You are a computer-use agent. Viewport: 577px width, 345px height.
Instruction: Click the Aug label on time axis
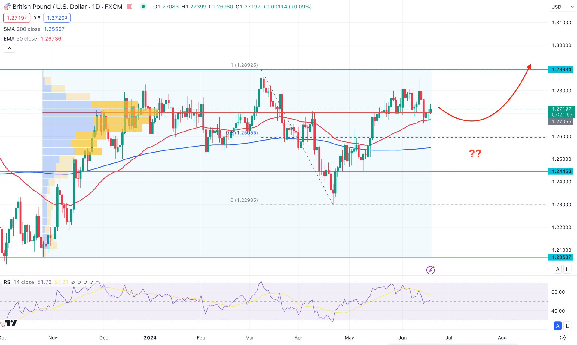pos(502,338)
